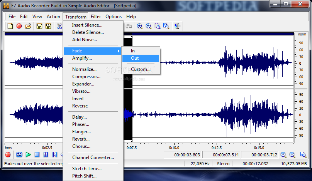Click the Stereo status bar entry

tap(223, 164)
